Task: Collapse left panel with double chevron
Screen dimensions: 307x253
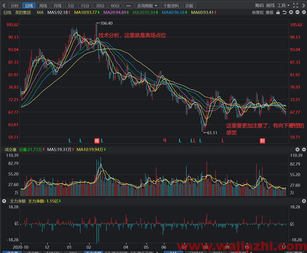Action: 4,6
